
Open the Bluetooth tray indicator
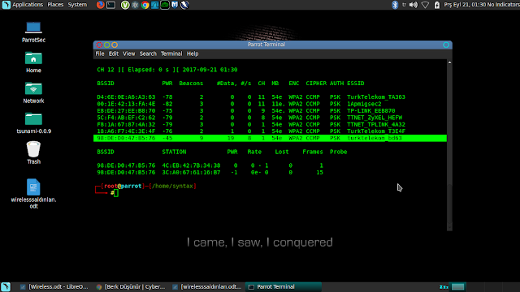[395, 5]
